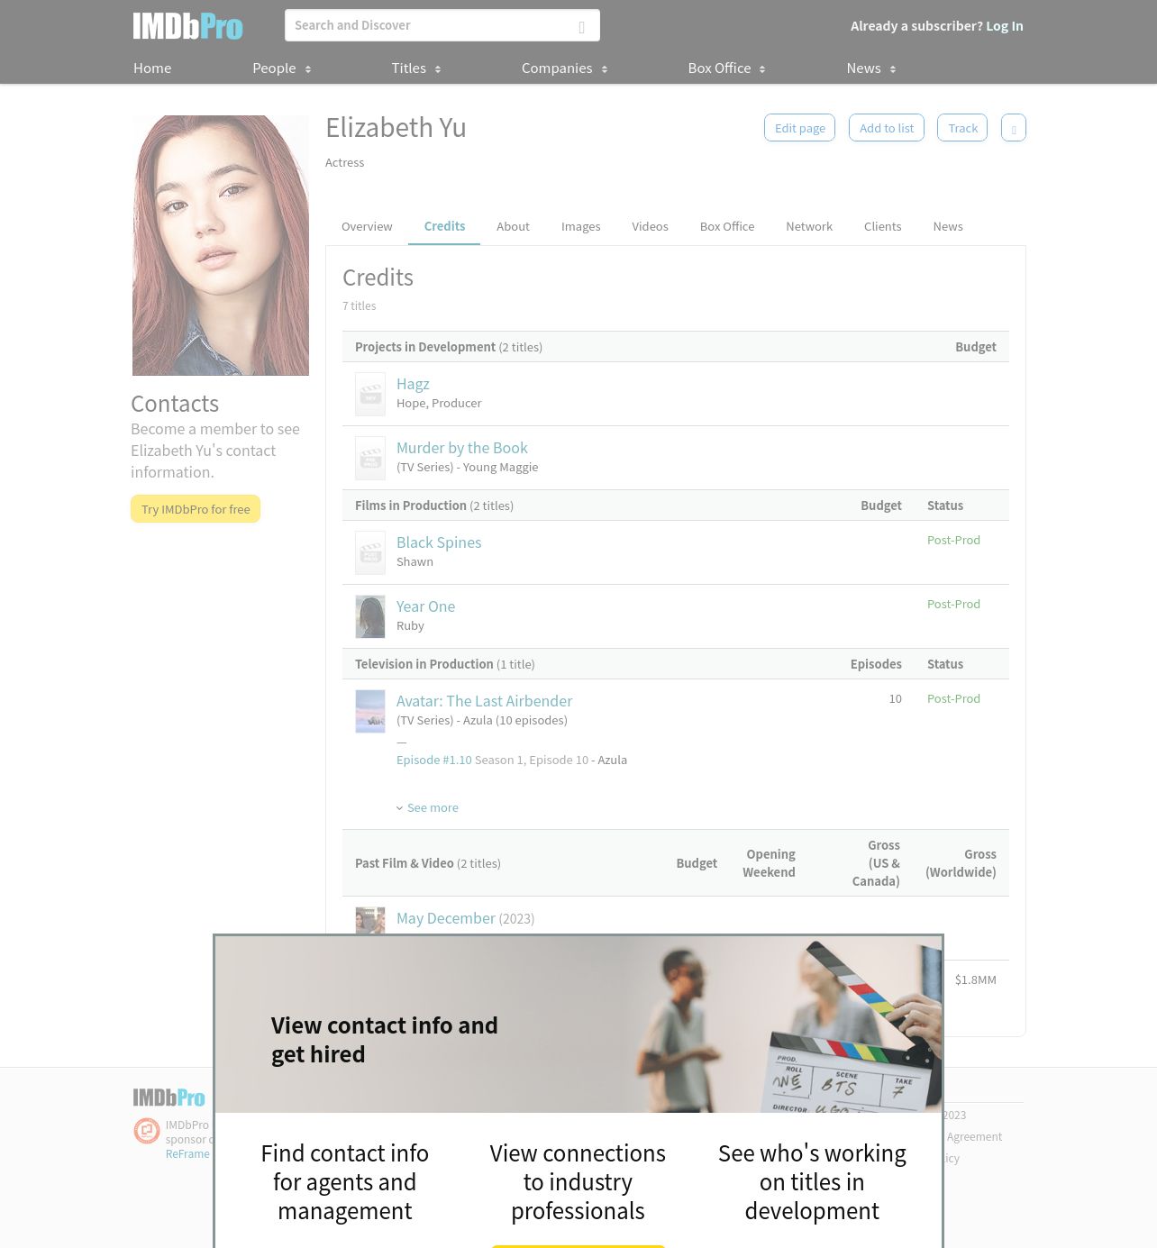The image size is (1157, 1248).
Task: Click the Log In link
Action: click(1005, 26)
